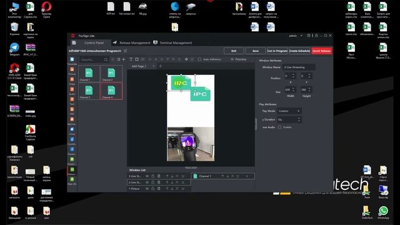This screenshot has height=225, width=400.
Task: Adjust the Height size stepper
Action: [x=309, y=89]
